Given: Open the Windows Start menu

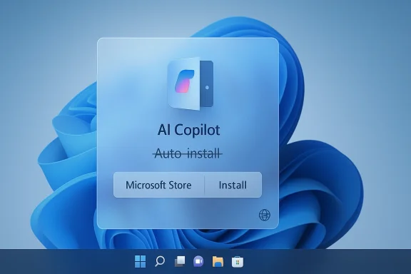Looking at the screenshot, I should point(141,261).
